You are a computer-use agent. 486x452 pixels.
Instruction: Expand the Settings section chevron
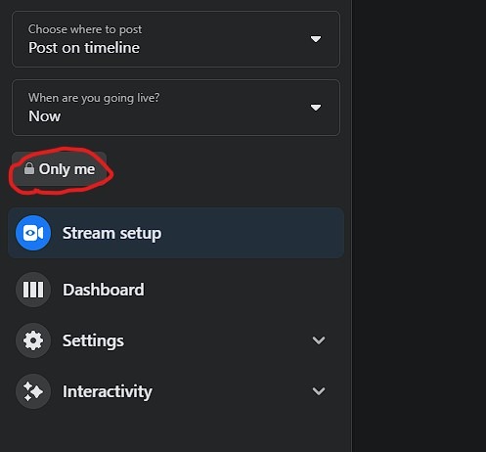pyautogui.click(x=319, y=340)
